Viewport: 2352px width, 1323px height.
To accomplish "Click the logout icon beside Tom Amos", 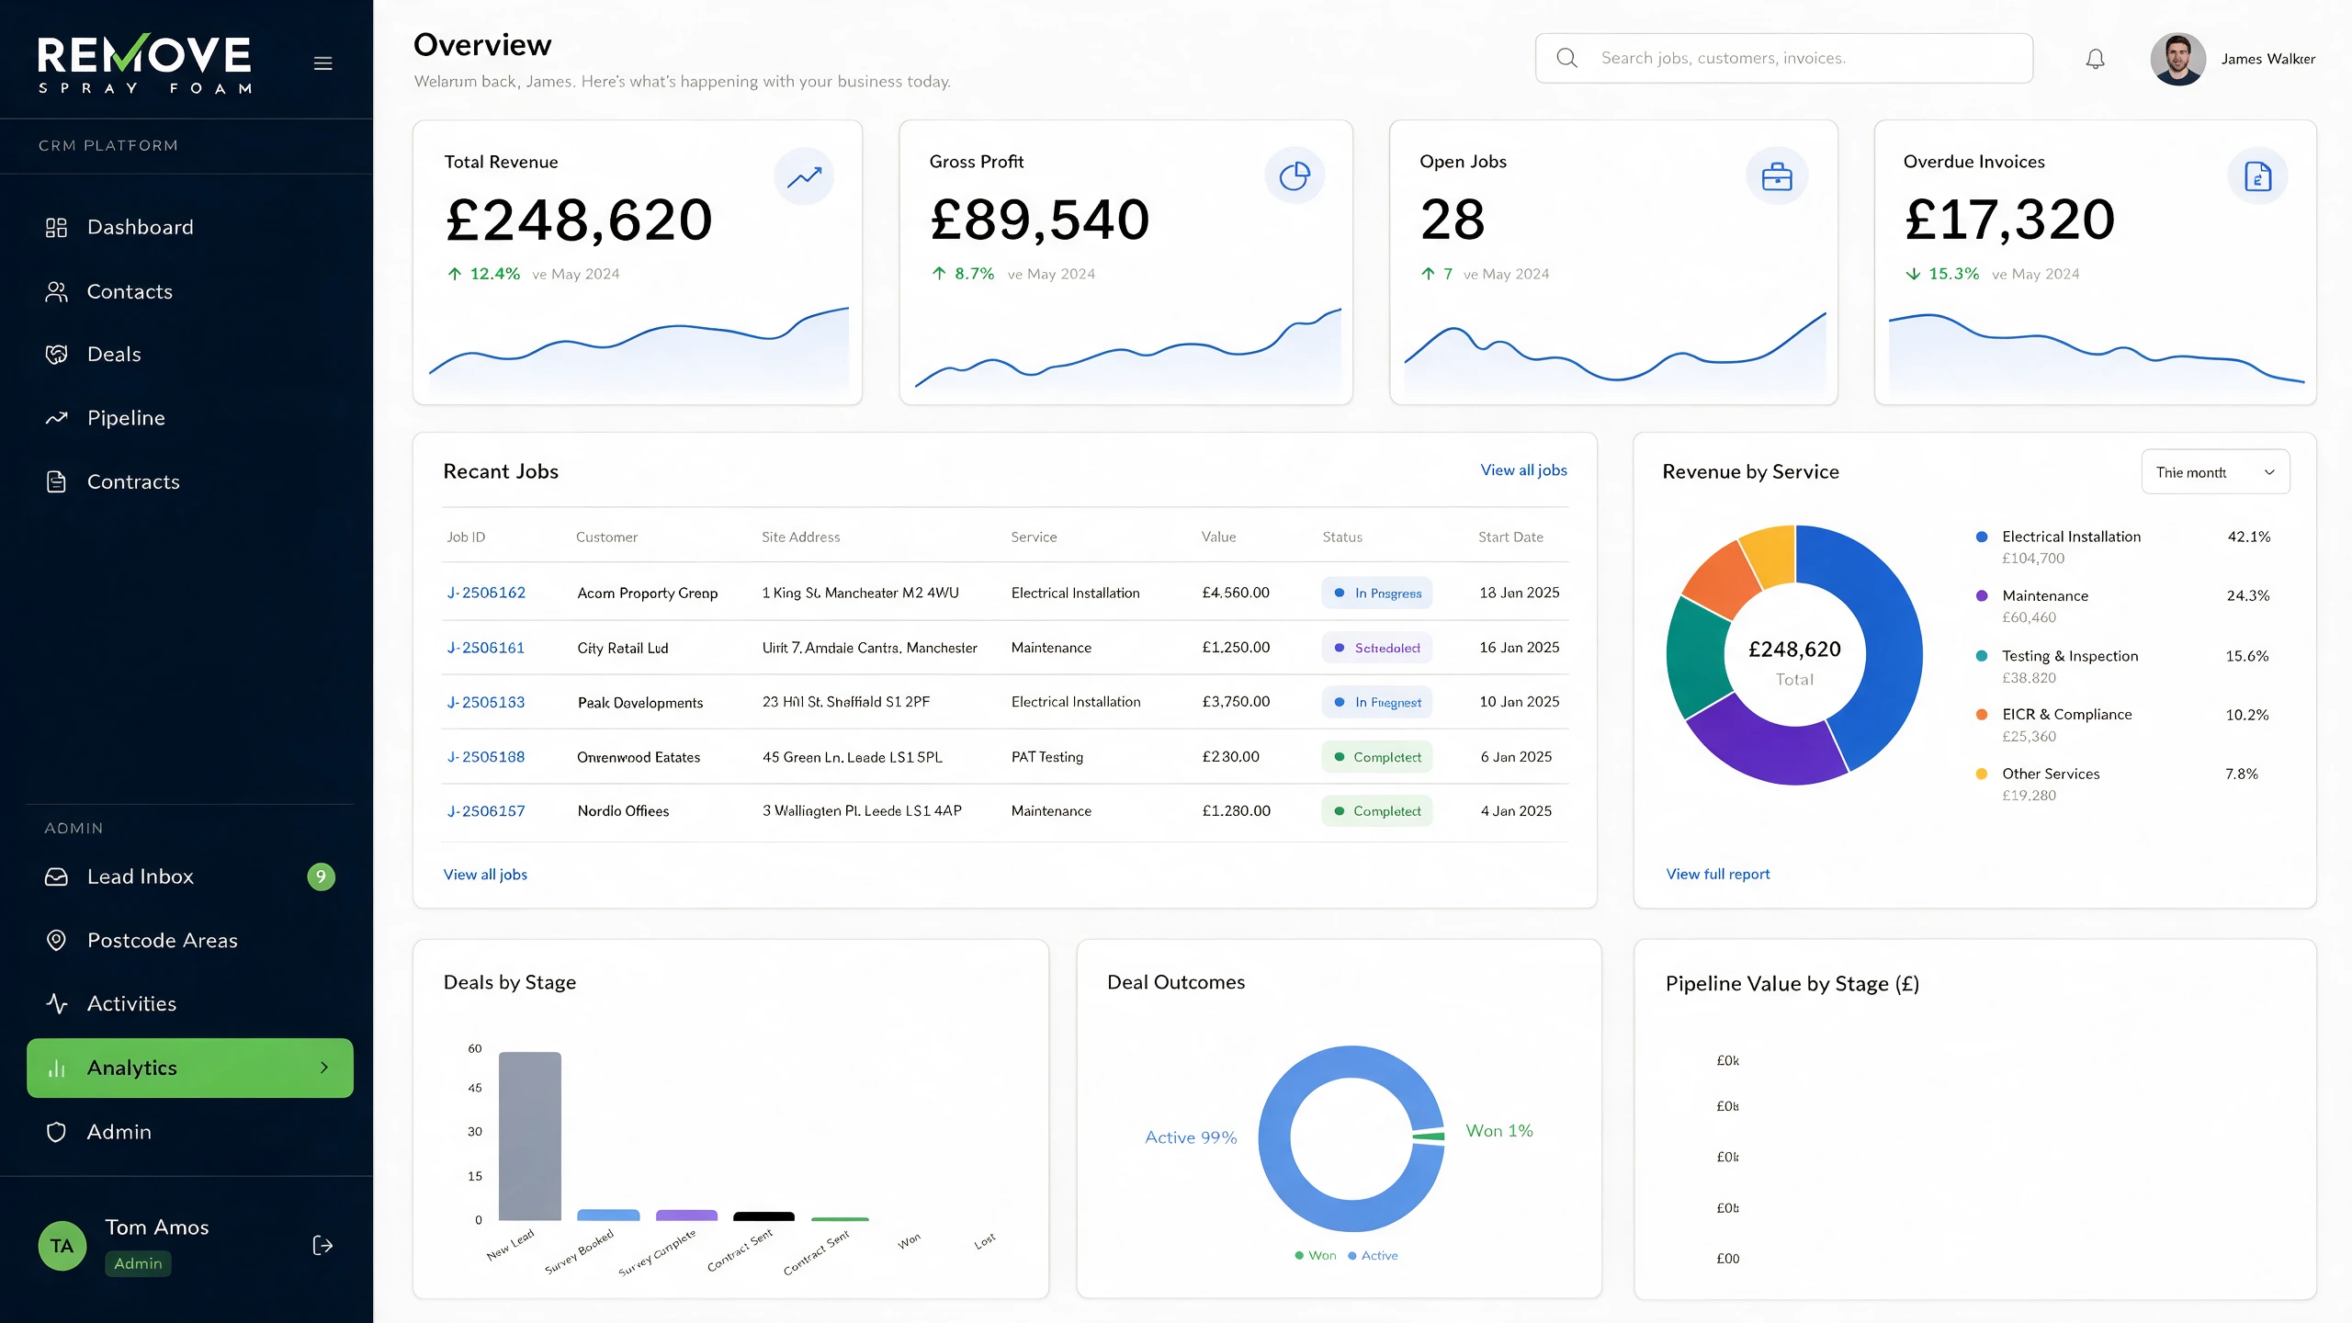I will point(322,1246).
